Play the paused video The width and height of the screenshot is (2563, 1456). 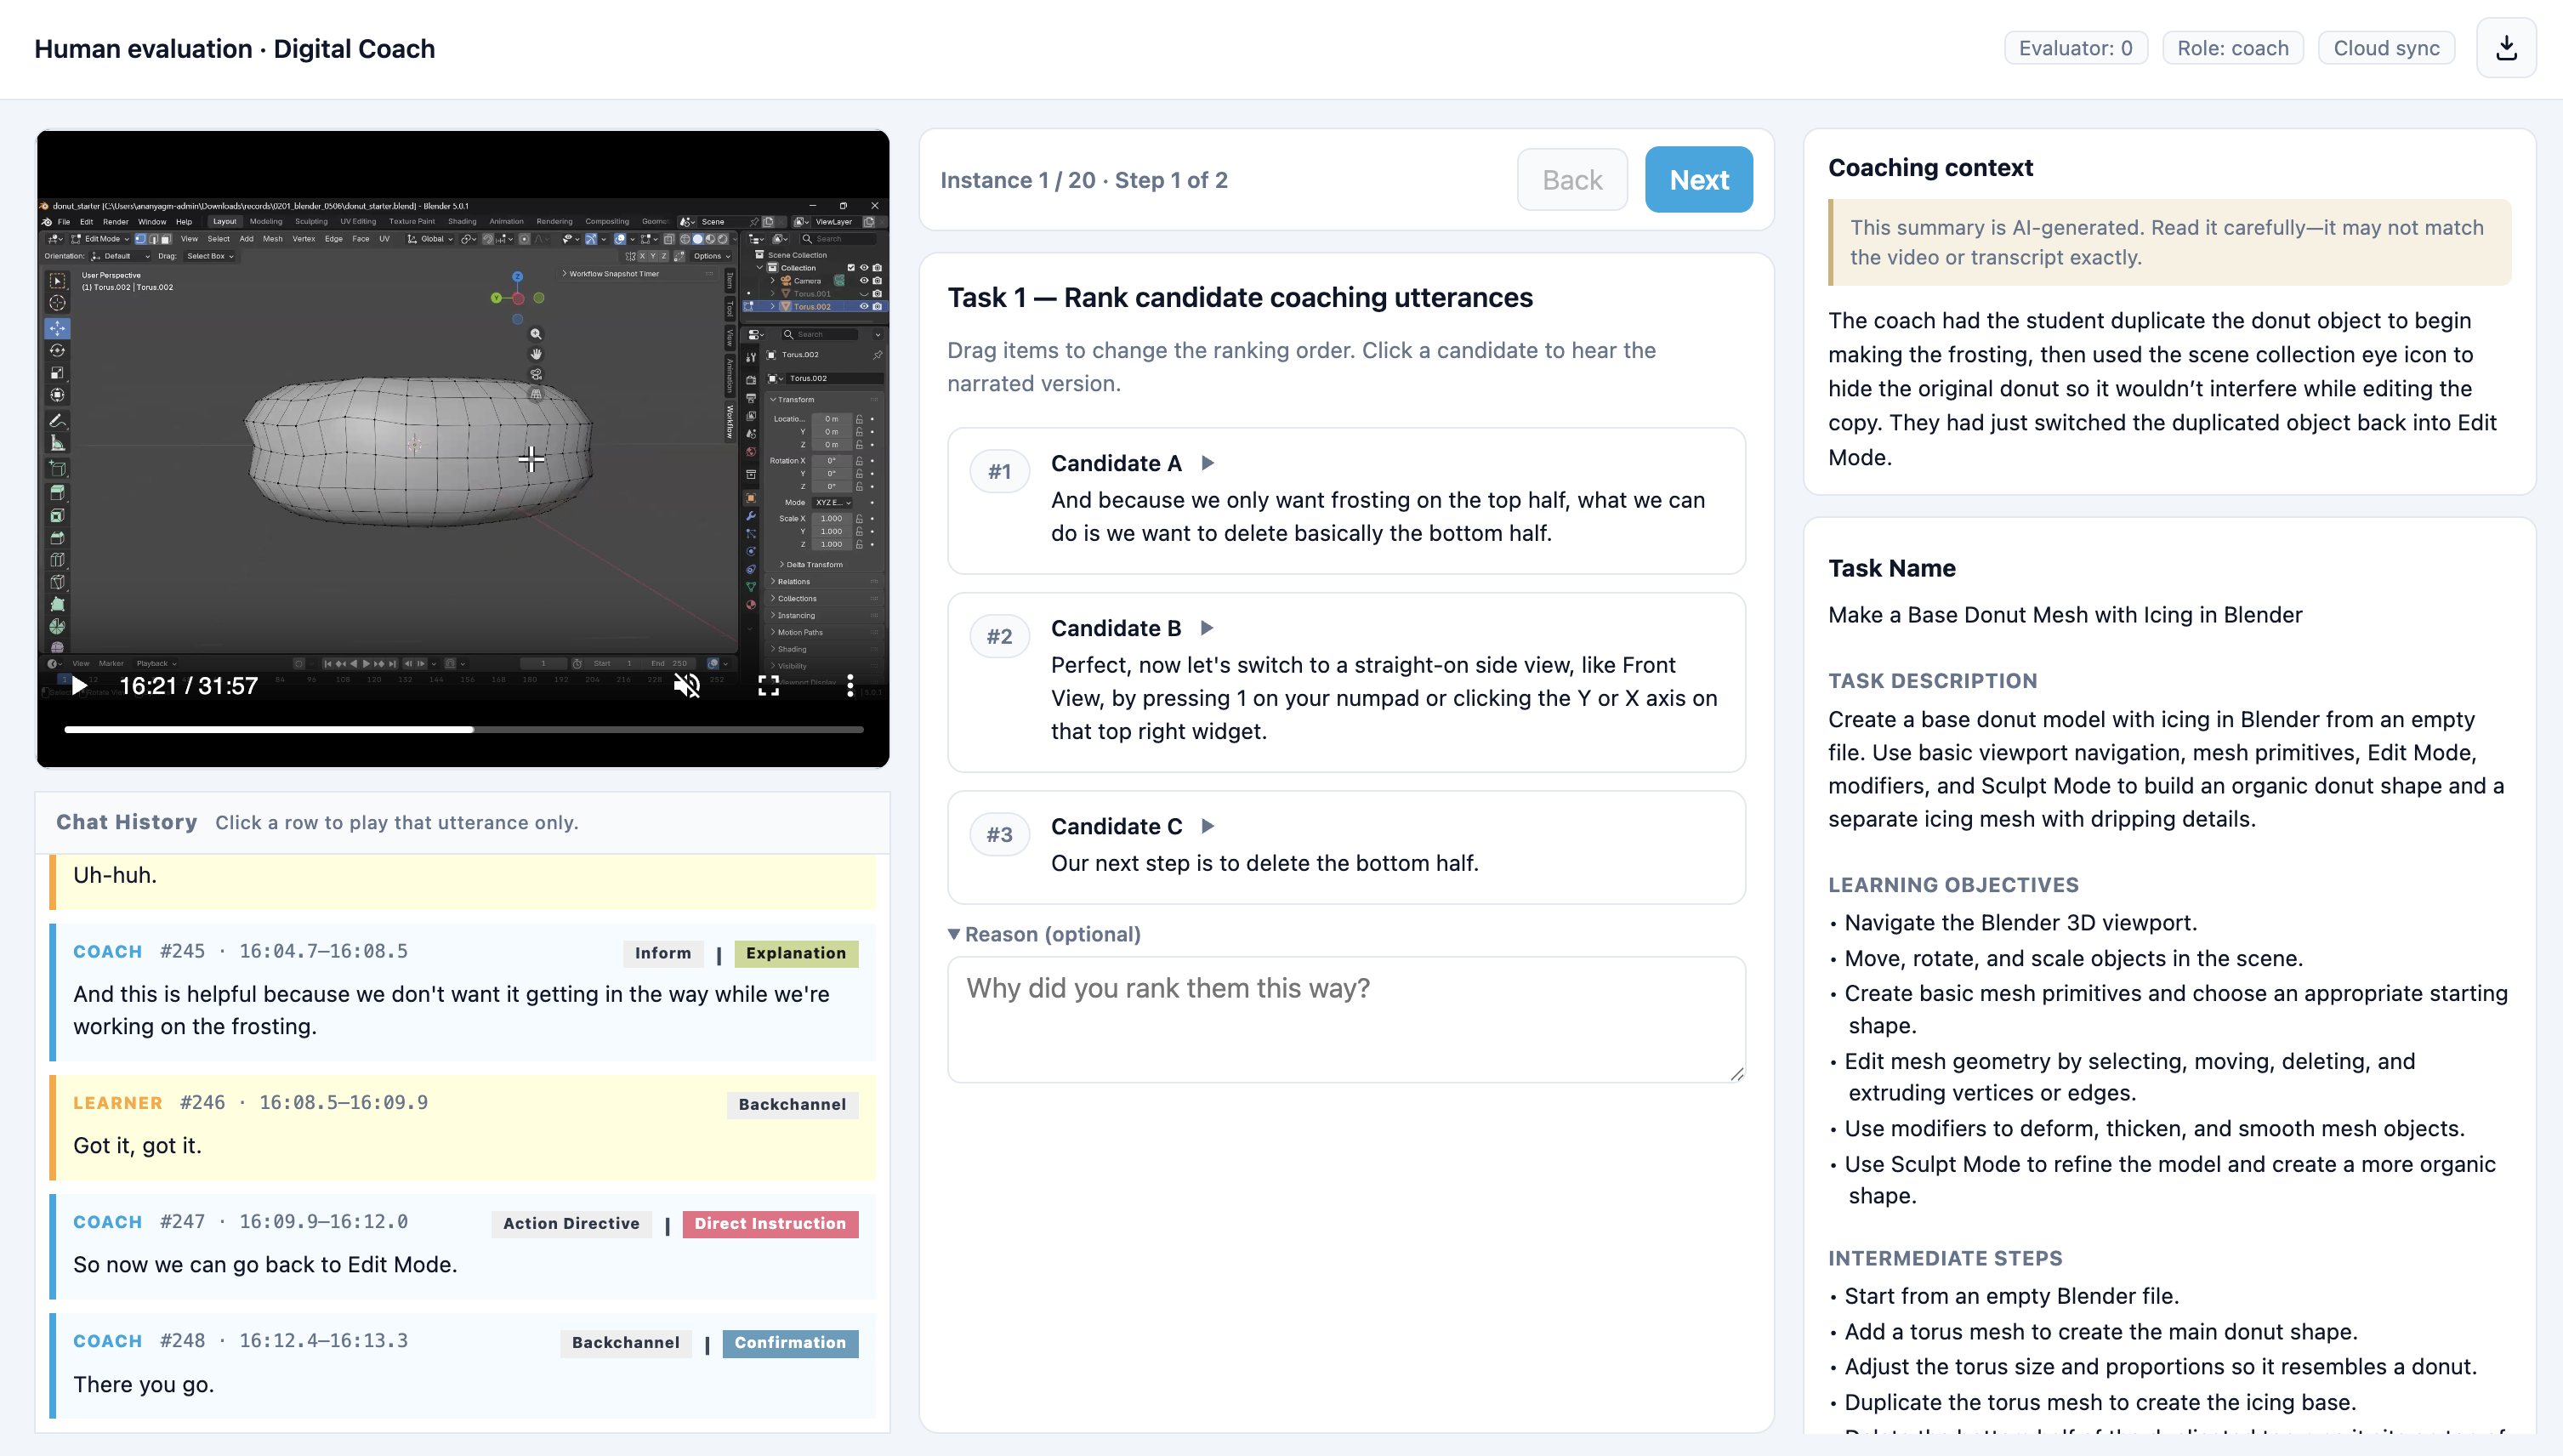pyautogui.click(x=79, y=686)
